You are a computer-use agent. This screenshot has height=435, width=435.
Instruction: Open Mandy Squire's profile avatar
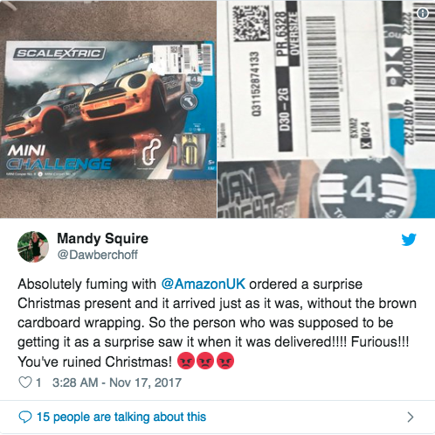point(33,247)
